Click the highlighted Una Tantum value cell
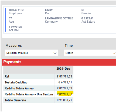119x112 pixels. tap(64, 94)
